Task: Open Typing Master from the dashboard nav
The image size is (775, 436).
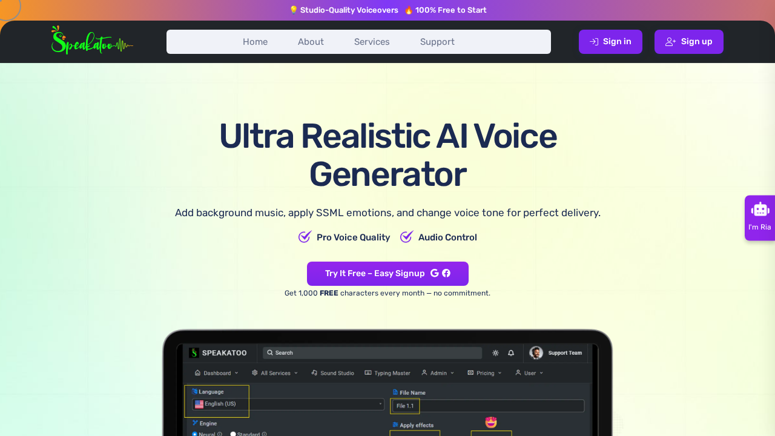Action: pos(387,373)
